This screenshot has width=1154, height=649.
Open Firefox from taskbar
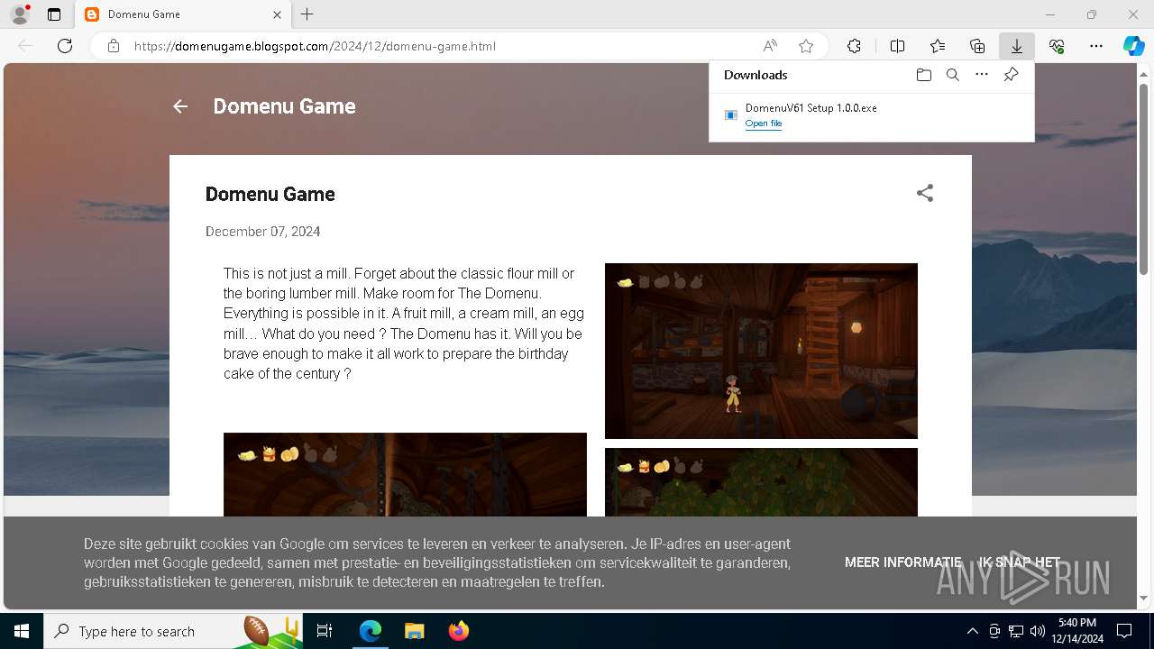458,631
